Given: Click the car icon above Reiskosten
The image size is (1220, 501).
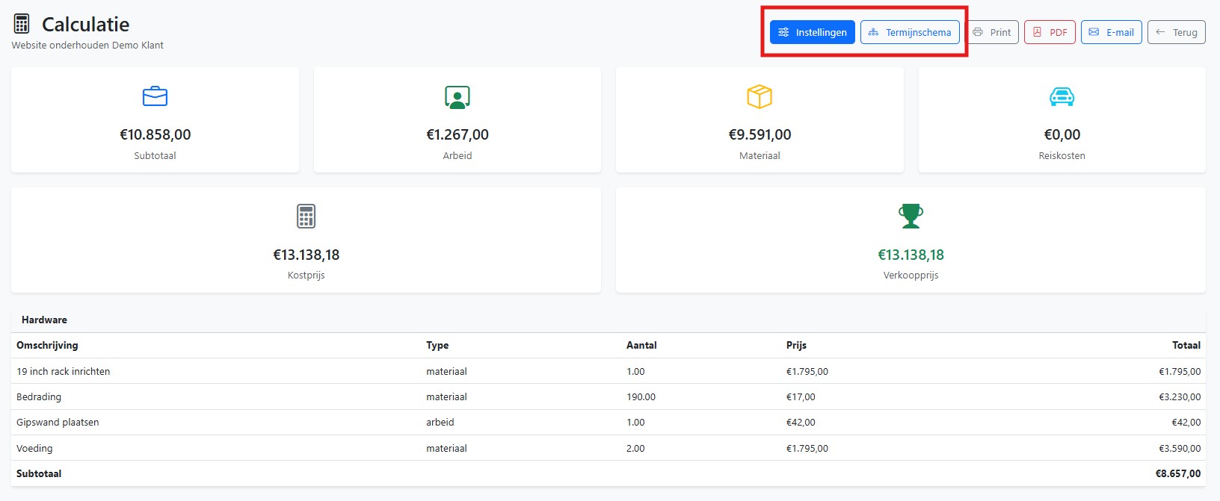Looking at the screenshot, I should pos(1062,96).
